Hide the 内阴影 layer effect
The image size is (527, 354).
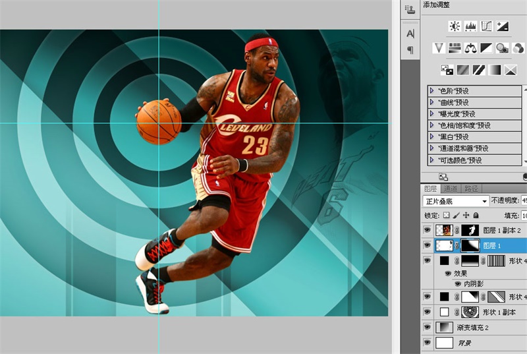click(x=458, y=283)
